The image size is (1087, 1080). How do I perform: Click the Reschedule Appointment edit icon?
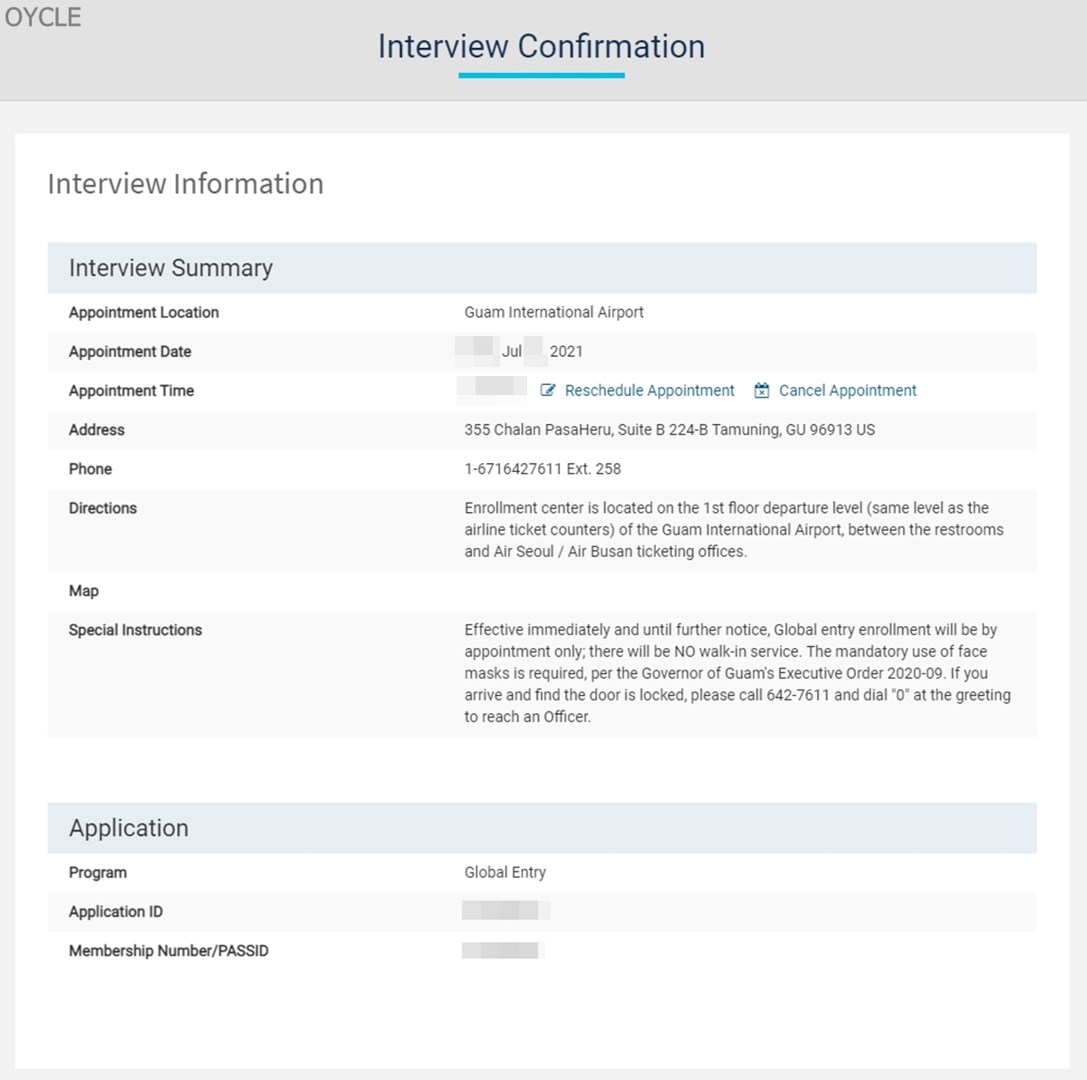click(547, 391)
